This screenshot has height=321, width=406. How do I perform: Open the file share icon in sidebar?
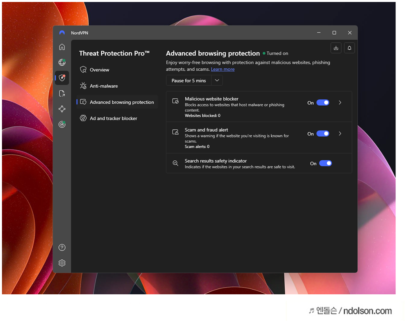62,94
